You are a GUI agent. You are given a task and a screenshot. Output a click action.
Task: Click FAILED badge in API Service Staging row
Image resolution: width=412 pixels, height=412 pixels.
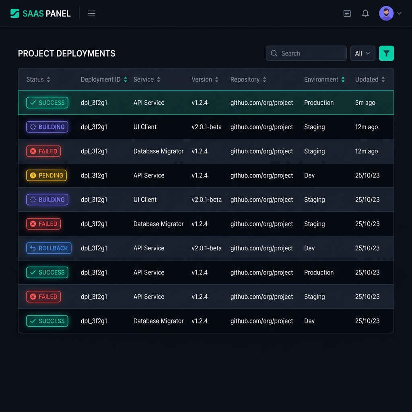(x=43, y=297)
